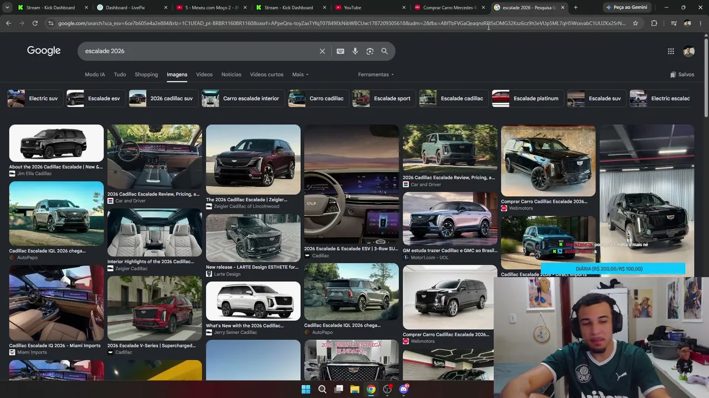Open the Motor1.com - UOL source link
Screen dimensions: 709x398
point(430,258)
